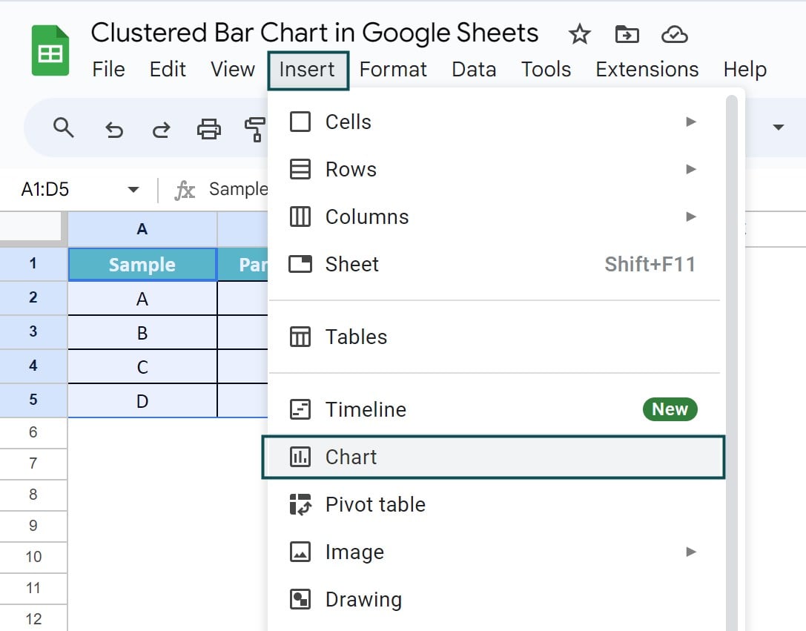Open the name box dropdown arrow
The height and width of the screenshot is (631, 806).
tap(133, 190)
